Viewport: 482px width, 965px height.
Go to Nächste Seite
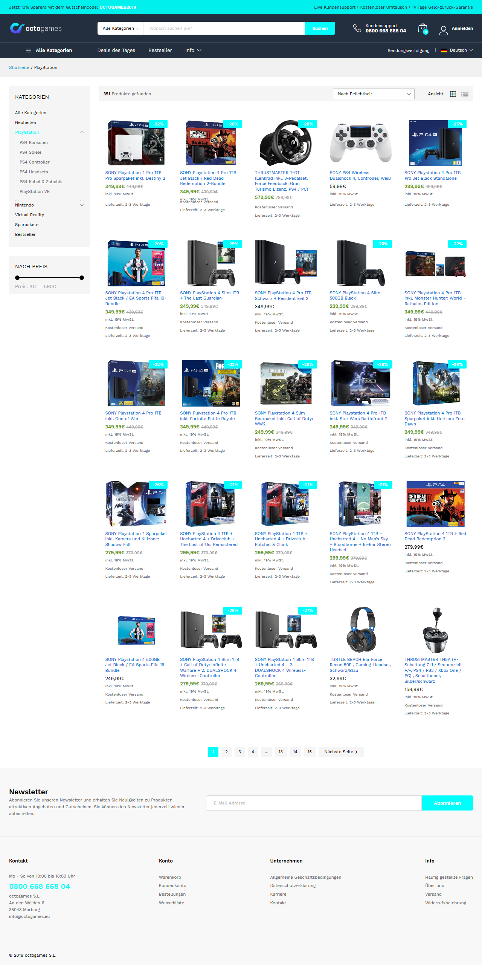tap(341, 752)
